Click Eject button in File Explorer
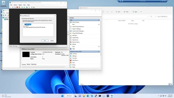This screenshot has width=174, height=98. tap(135, 12)
